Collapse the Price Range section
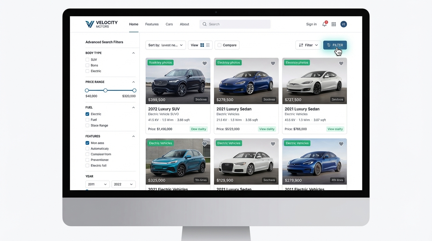 (x=133, y=82)
